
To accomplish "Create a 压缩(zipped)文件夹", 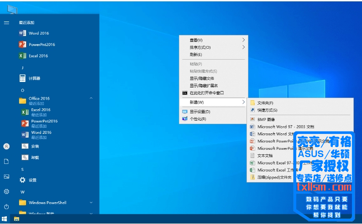I will click(300, 177).
